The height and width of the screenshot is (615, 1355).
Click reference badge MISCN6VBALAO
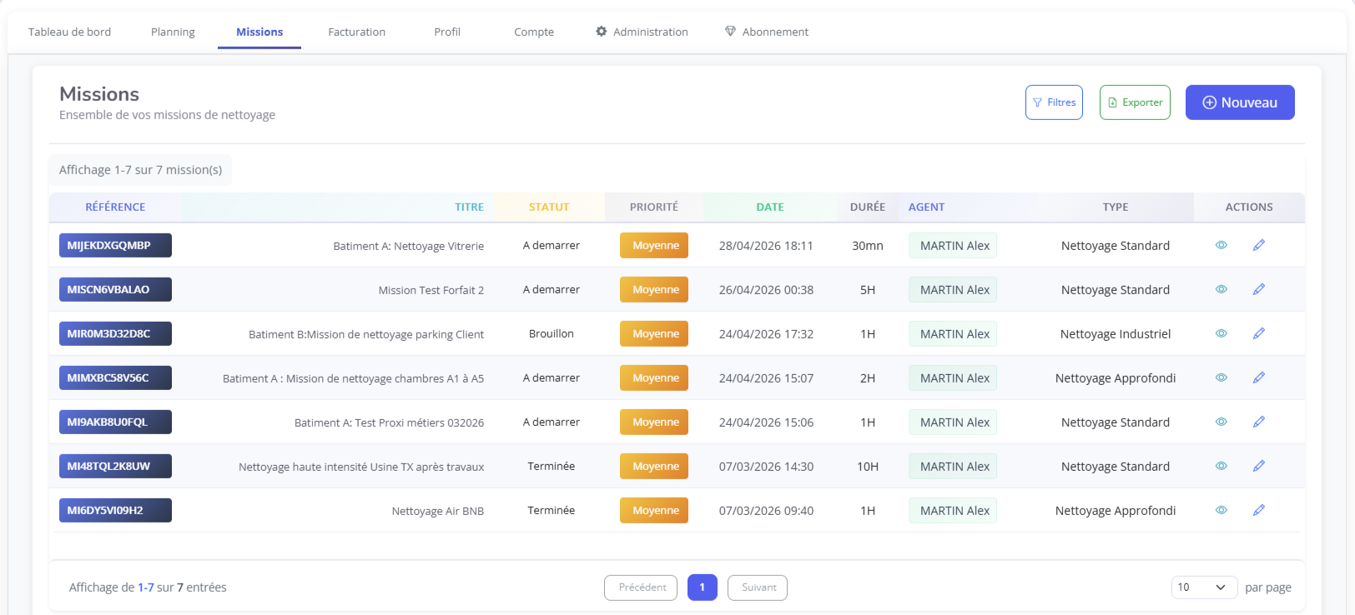pyautogui.click(x=115, y=289)
